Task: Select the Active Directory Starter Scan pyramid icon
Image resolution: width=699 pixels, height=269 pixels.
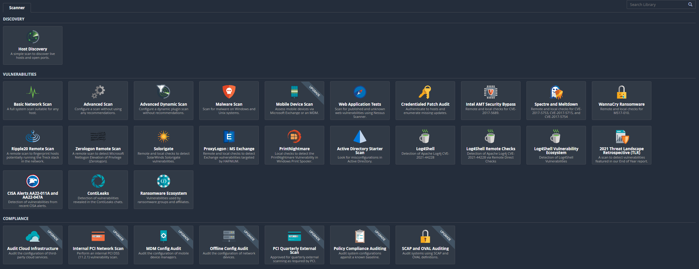Action: click(x=360, y=137)
